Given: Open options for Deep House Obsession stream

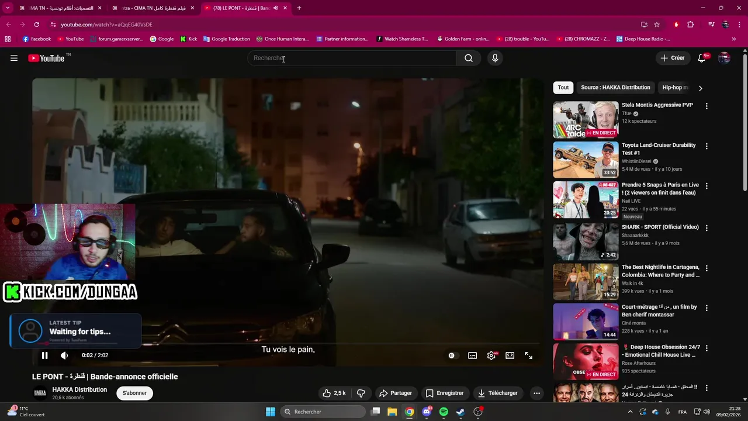Looking at the screenshot, I should click(x=707, y=348).
